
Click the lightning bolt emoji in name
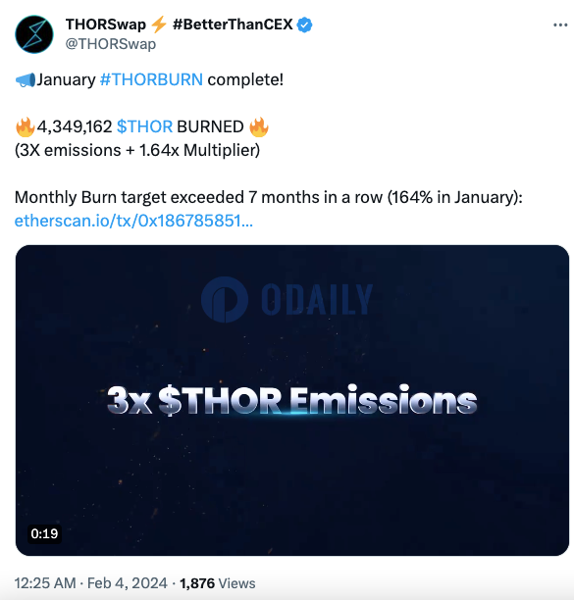159,25
